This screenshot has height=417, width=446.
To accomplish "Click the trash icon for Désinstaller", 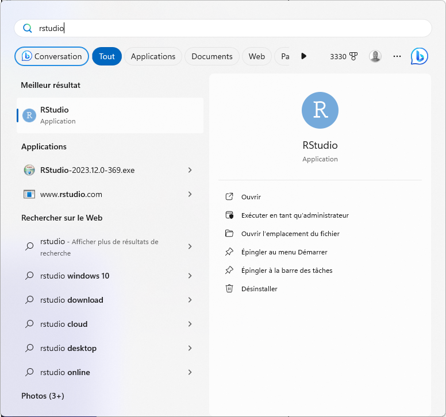I will click(229, 289).
